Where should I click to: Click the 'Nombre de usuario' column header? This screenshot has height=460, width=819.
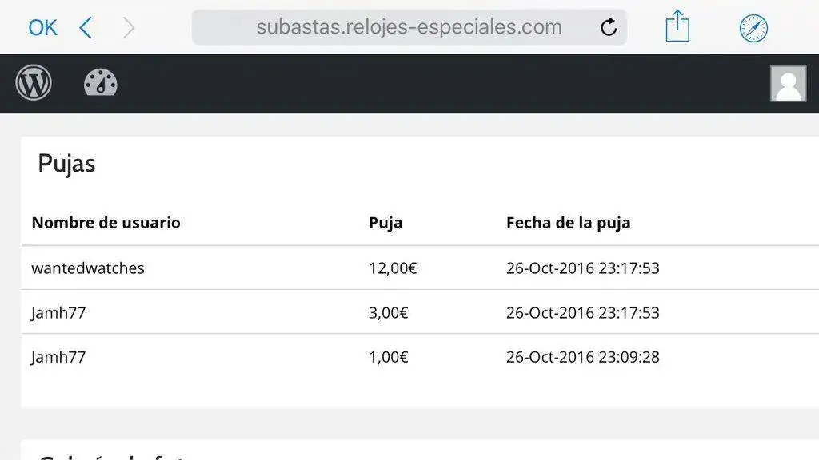[x=106, y=223]
